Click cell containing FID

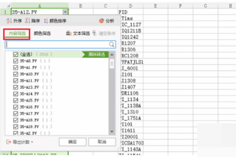(131, 12)
